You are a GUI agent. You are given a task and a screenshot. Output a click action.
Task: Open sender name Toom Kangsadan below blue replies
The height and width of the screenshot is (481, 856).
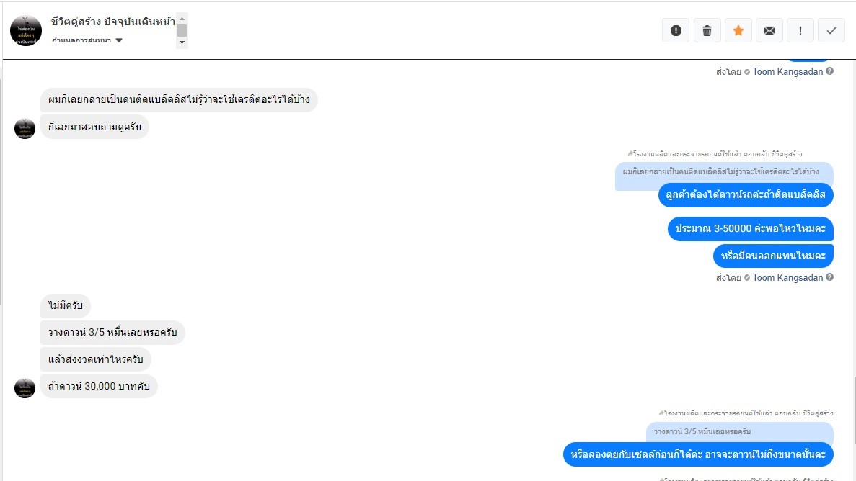coord(787,278)
